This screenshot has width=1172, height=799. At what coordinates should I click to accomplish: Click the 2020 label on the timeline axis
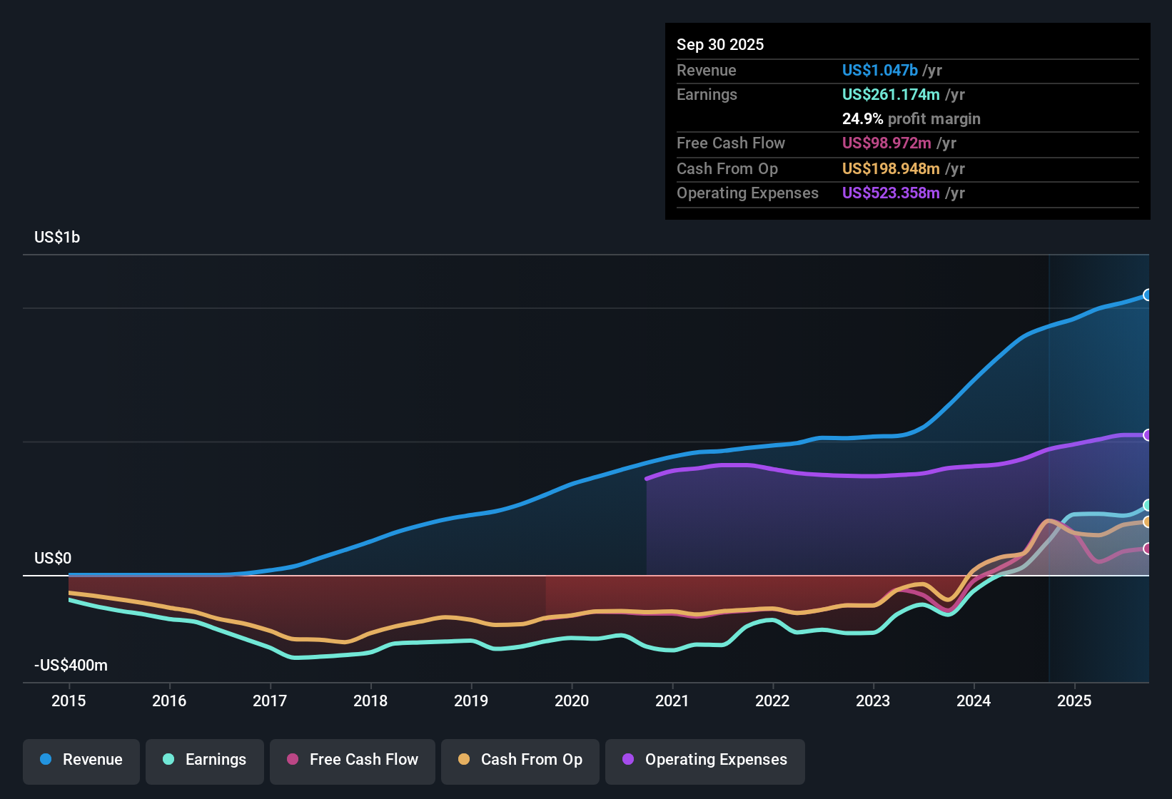572,701
